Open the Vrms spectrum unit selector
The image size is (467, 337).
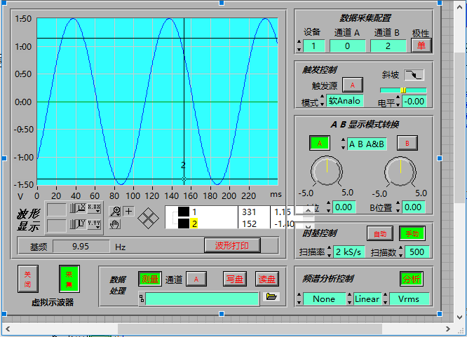[409, 299]
